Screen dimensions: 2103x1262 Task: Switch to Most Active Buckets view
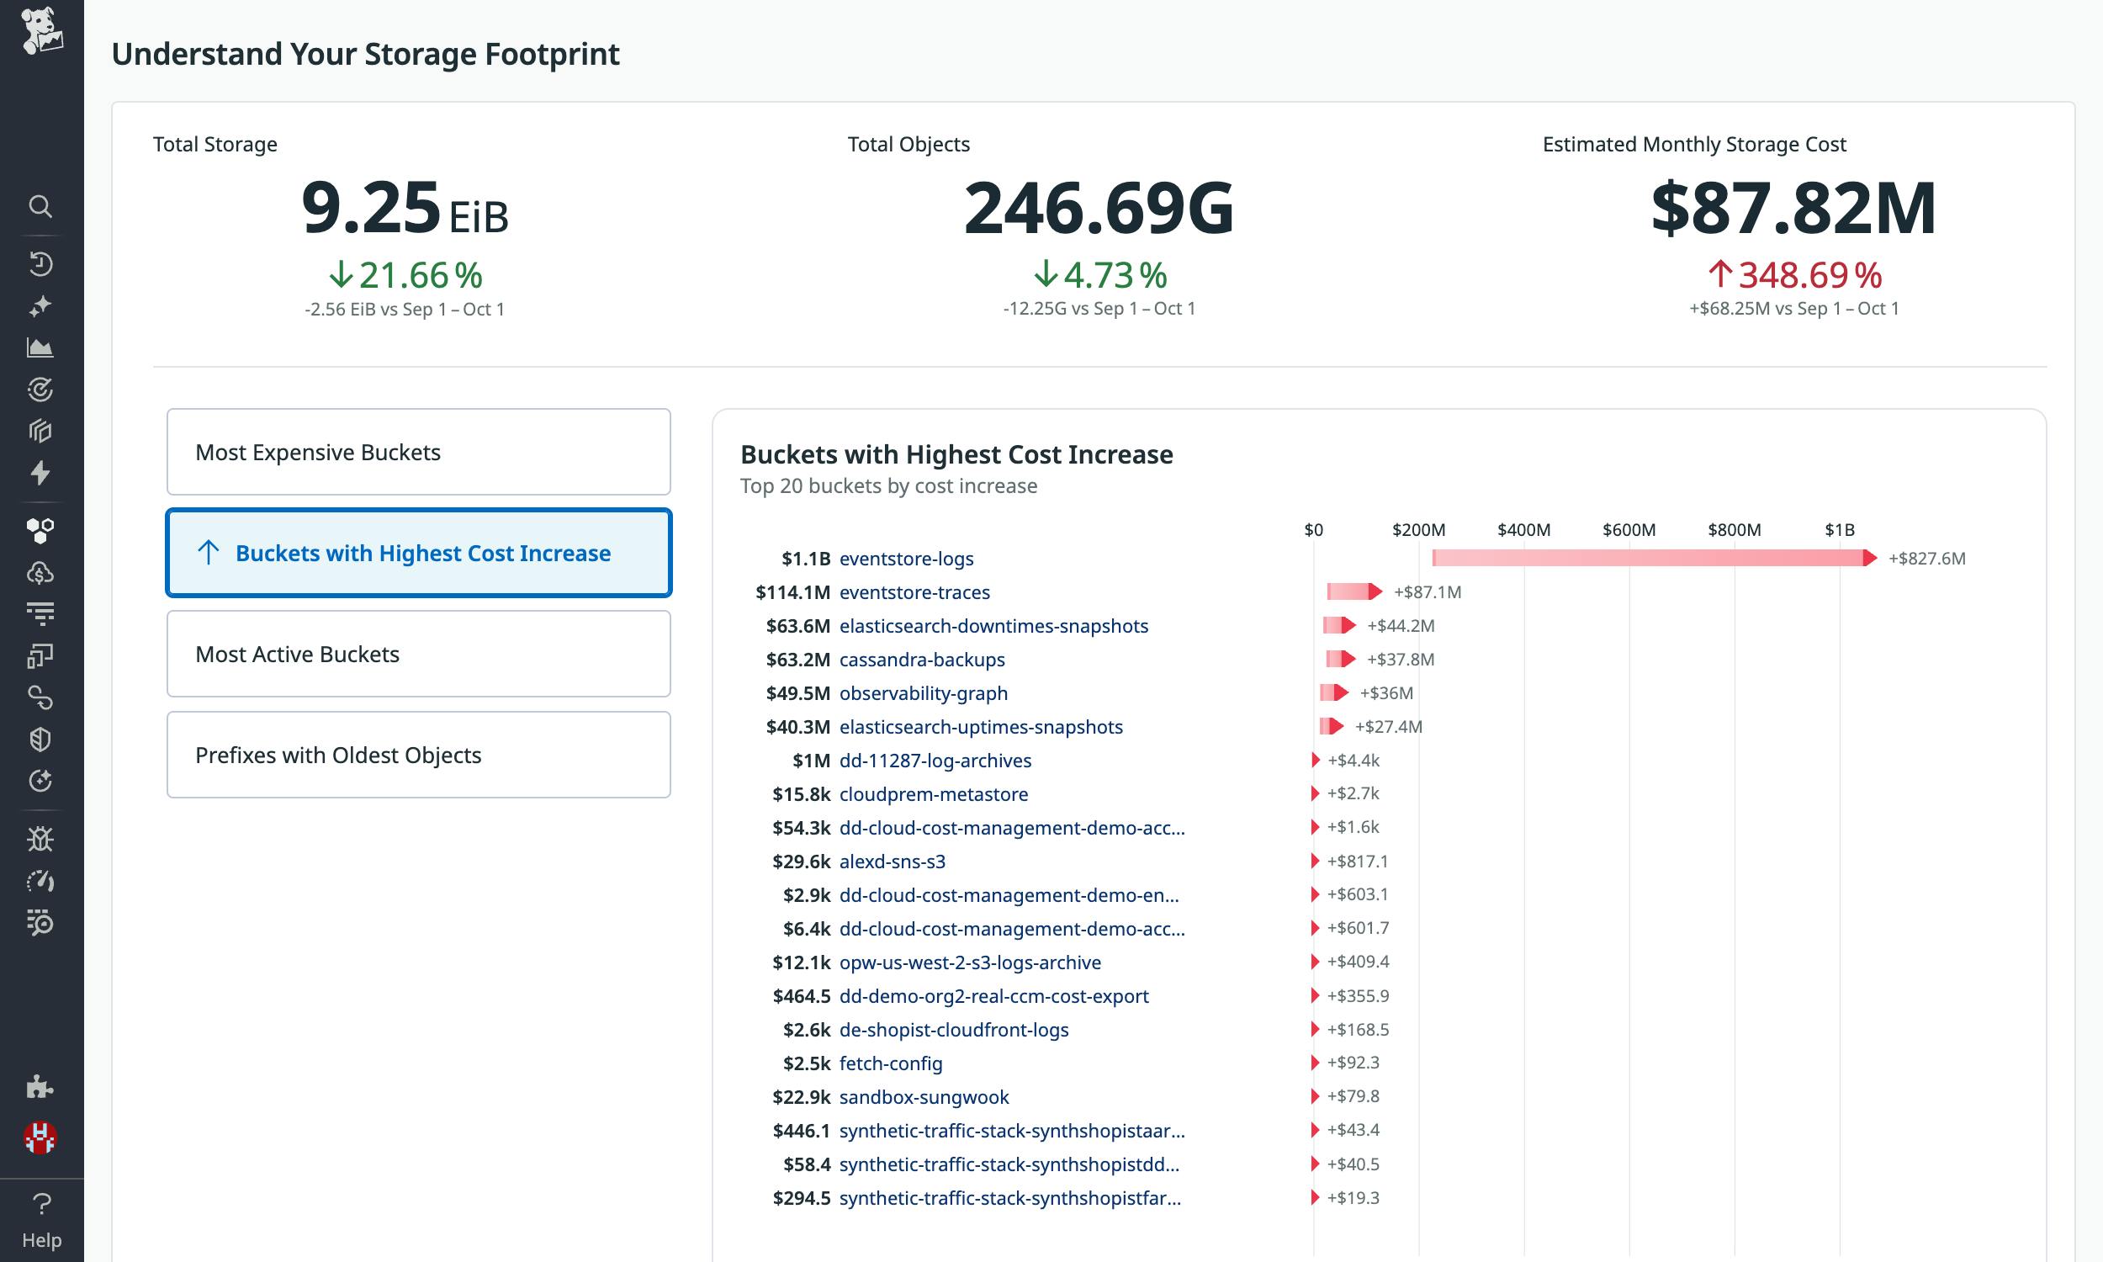[418, 653]
